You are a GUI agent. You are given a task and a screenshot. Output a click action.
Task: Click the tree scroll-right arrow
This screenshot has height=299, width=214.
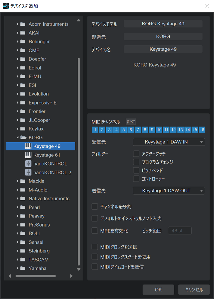click(x=71, y=276)
